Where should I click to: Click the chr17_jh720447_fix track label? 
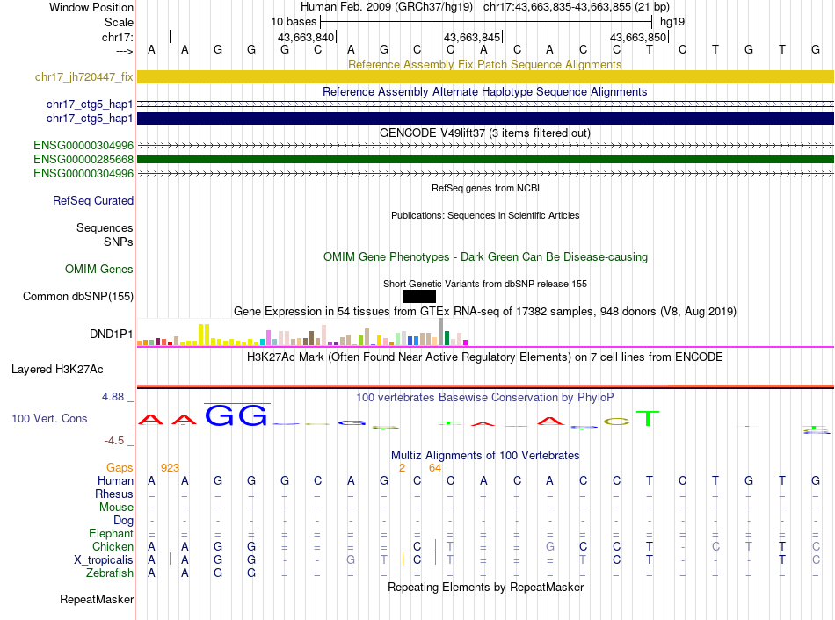click(83, 76)
